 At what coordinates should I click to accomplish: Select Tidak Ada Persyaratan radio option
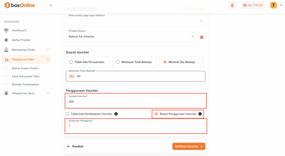click(x=71, y=62)
